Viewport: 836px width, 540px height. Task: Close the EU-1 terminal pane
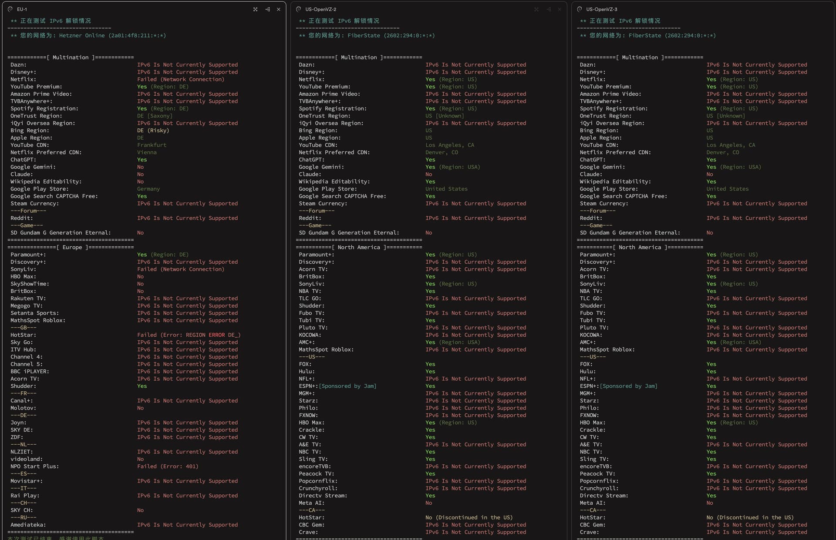click(279, 9)
